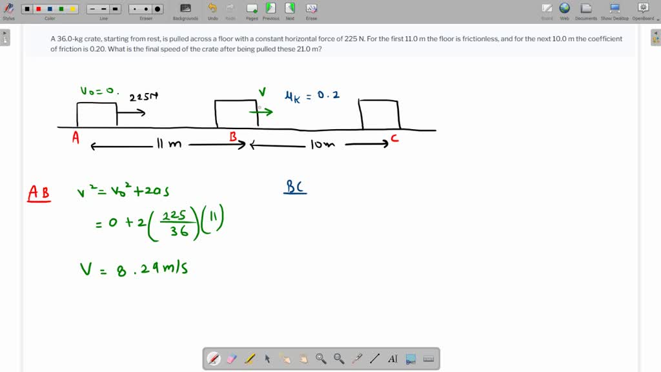Toggle the medium line thickness option

click(103, 10)
